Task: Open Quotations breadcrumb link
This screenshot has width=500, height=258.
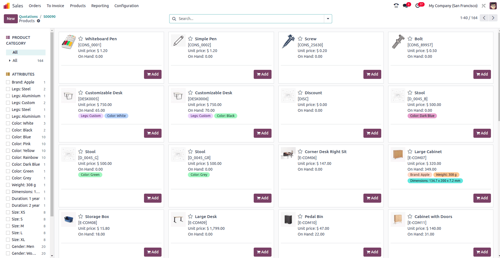Action: (x=28, y=17)
